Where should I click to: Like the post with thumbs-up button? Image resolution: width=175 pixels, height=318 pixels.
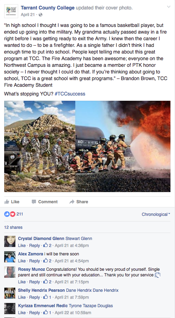pyautogui.click(x=12, y=202)
